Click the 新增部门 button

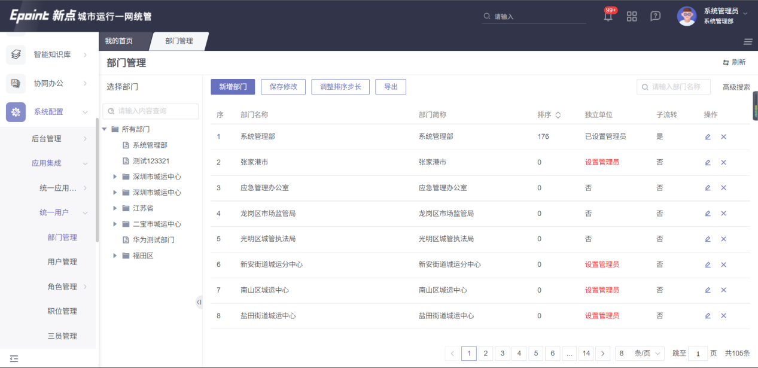(x=233, y=87)
